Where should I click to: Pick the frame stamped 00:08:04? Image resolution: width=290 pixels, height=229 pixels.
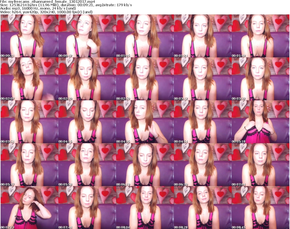pyautogui.click(x=145, y=208)
